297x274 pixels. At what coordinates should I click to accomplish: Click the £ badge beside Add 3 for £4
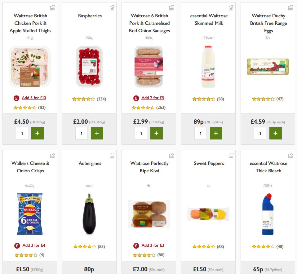point(17,245)
